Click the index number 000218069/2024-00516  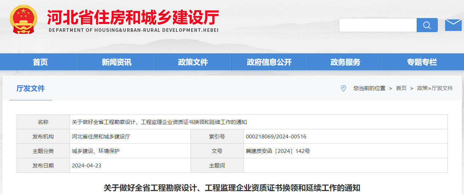276,136
